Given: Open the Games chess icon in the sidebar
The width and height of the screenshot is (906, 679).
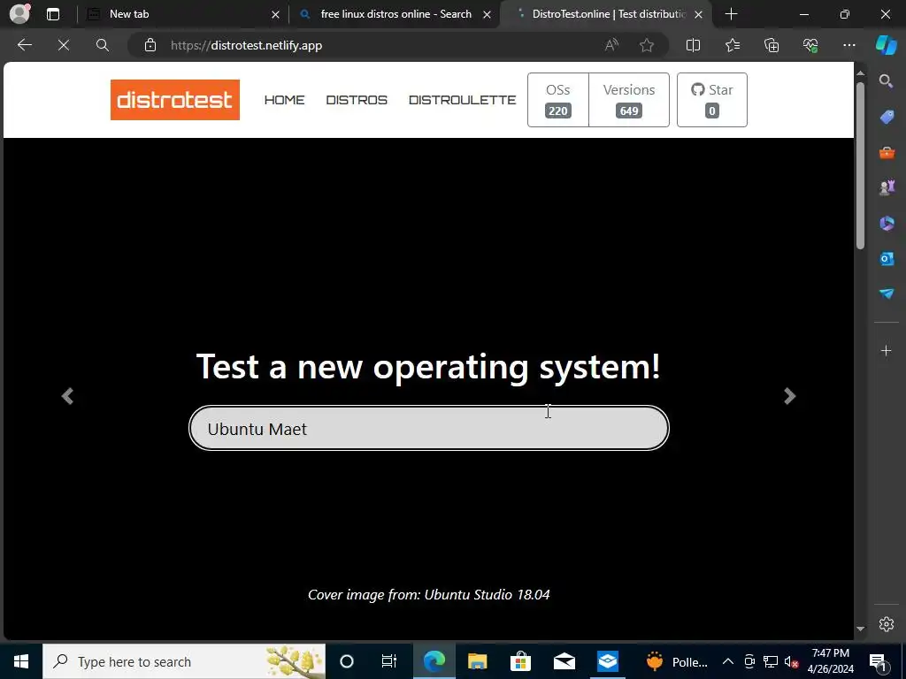Looking at the screenshot, I should click(x=887, y=187).
